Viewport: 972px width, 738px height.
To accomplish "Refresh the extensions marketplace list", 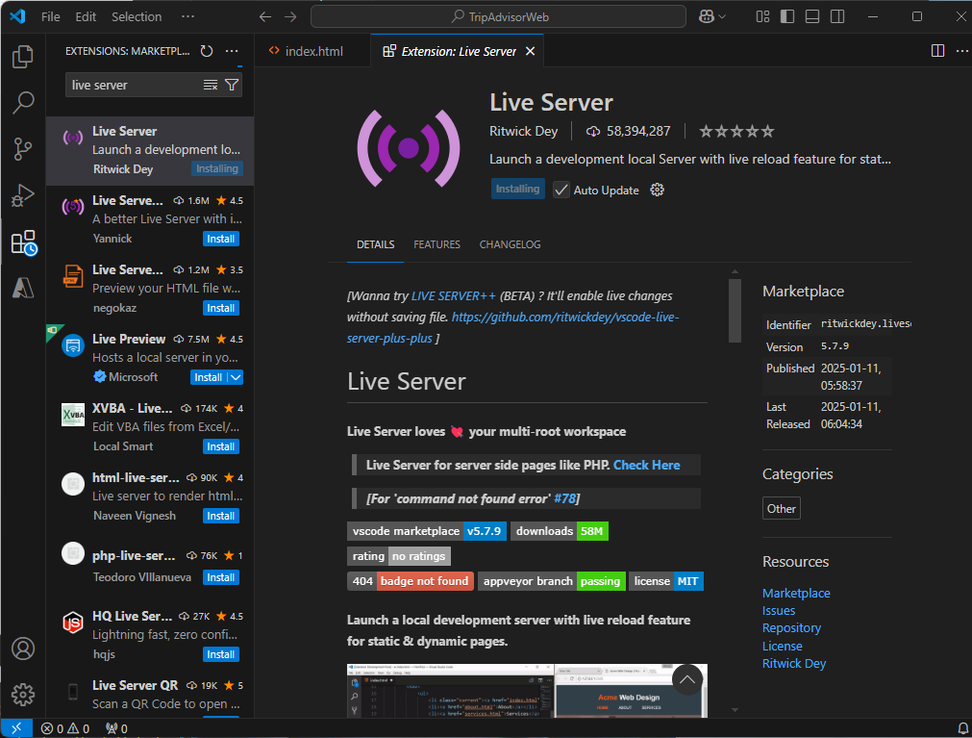I will 207,51.
